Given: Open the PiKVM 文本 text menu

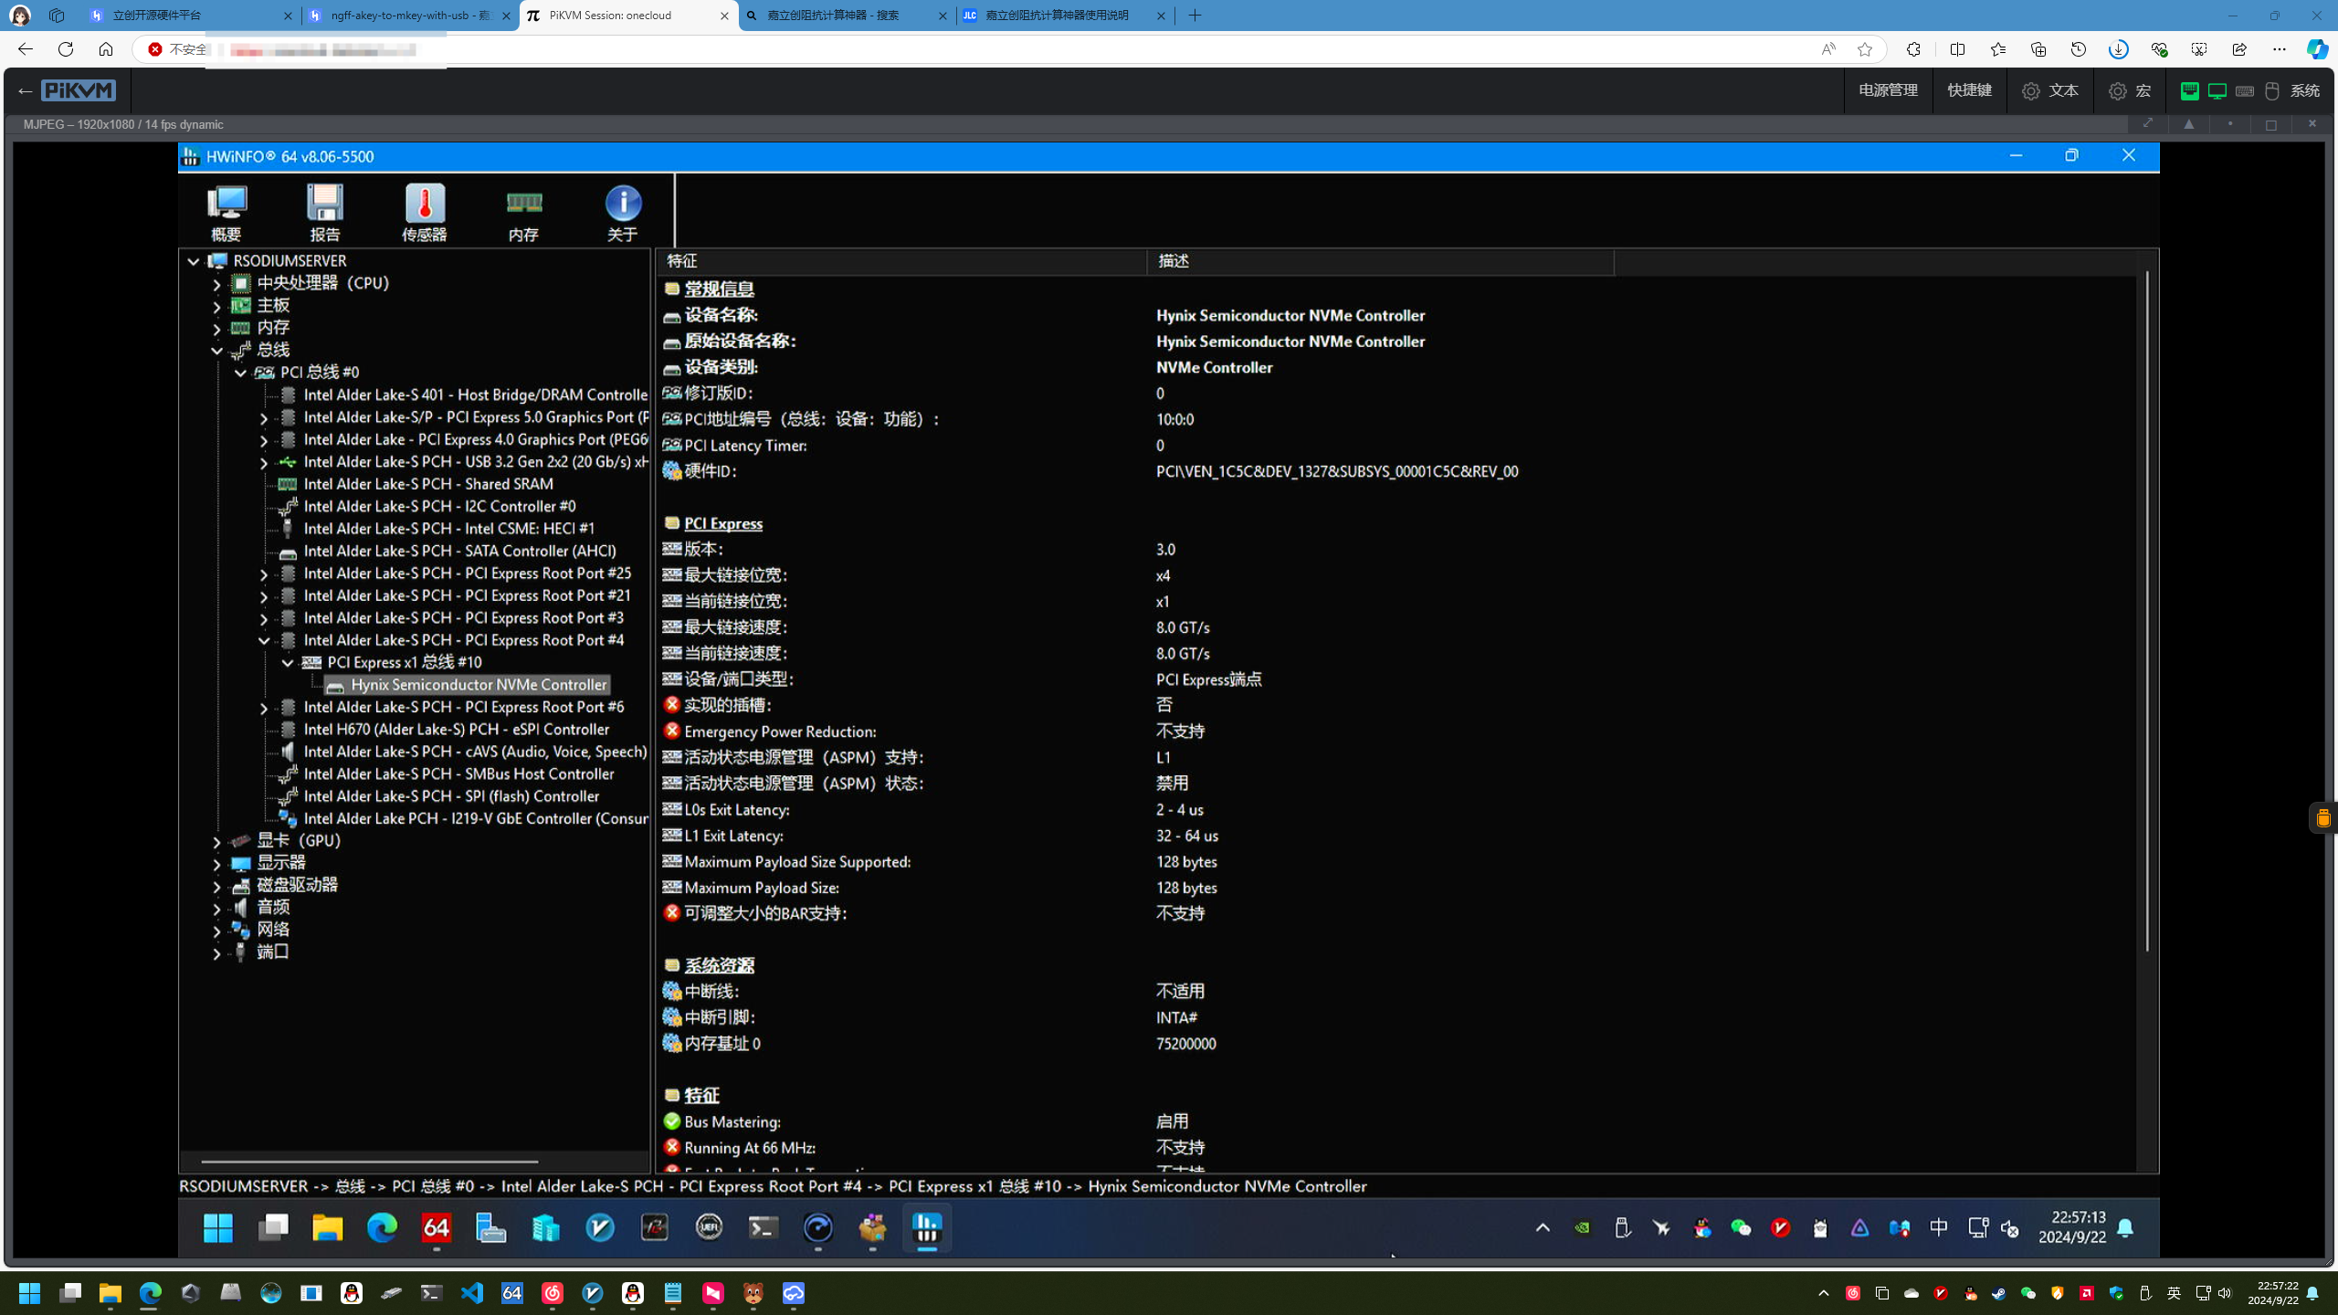Looking at the screenshot, I should [2050, 90].
